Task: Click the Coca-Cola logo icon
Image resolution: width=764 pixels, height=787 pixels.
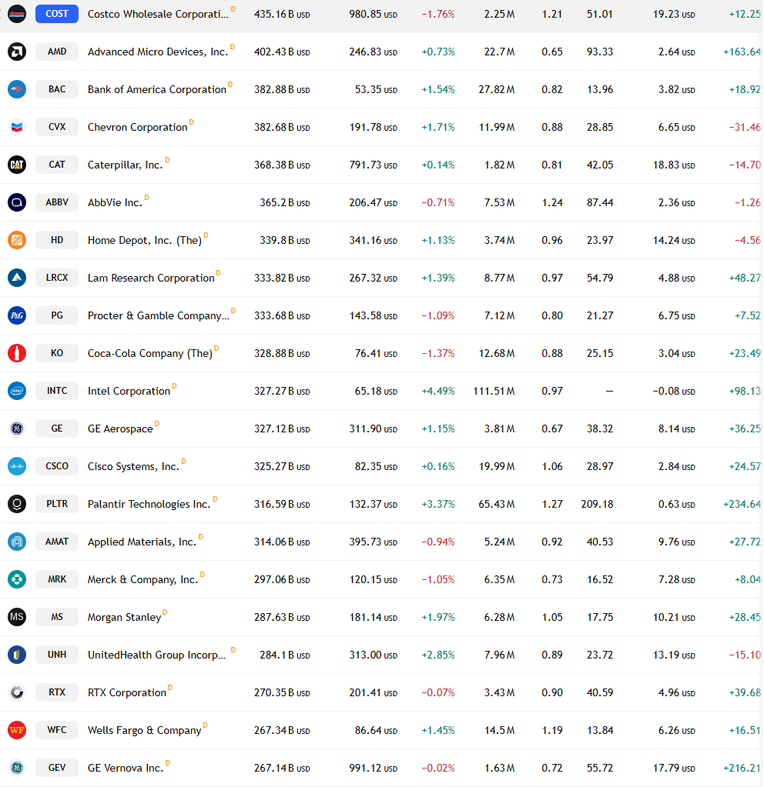Action: (x=17, y=353)
